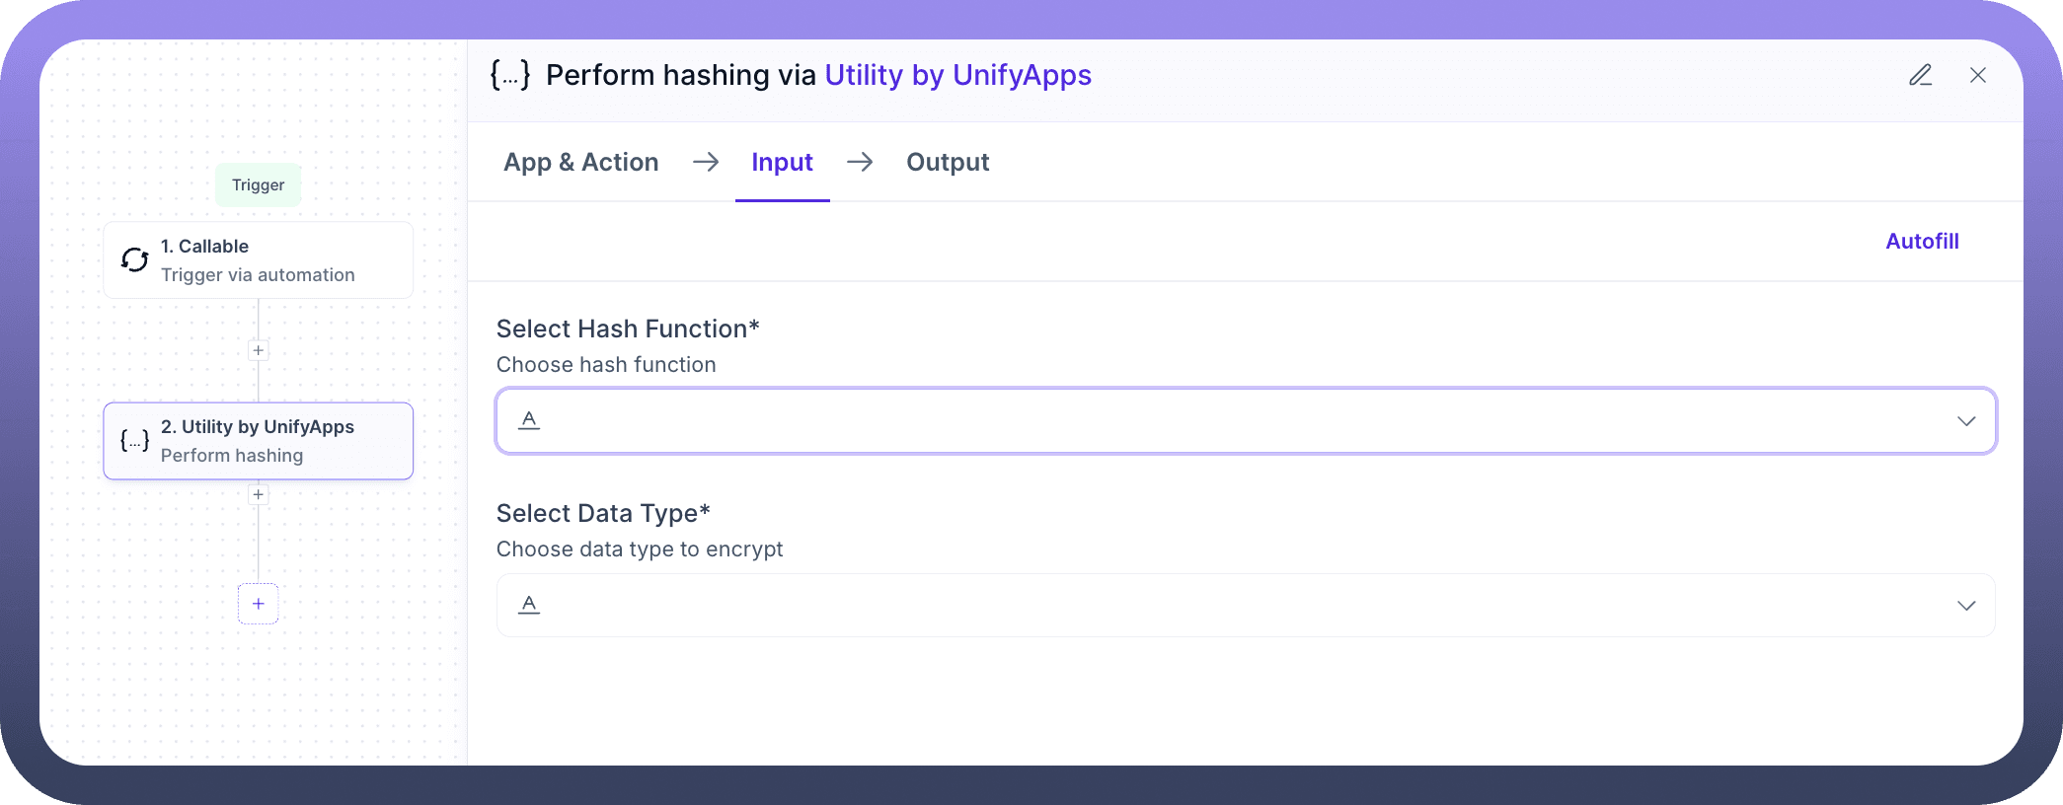Screen dimensions: 2063x805
Task: Click text type icon in Hash Function field
Action: click(x=529, y=420)
